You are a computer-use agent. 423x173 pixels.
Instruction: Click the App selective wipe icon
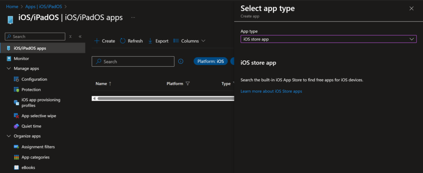tap(17, 116)
